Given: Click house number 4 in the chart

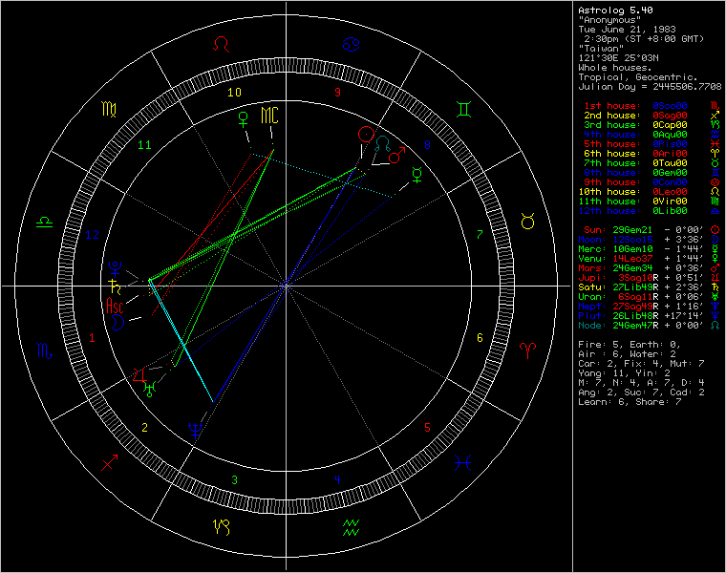Looking at the screenshot, I should [337, 480].
